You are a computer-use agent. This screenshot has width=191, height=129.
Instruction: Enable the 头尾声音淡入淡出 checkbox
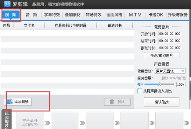pyautogui.click(x=140, y=91)
